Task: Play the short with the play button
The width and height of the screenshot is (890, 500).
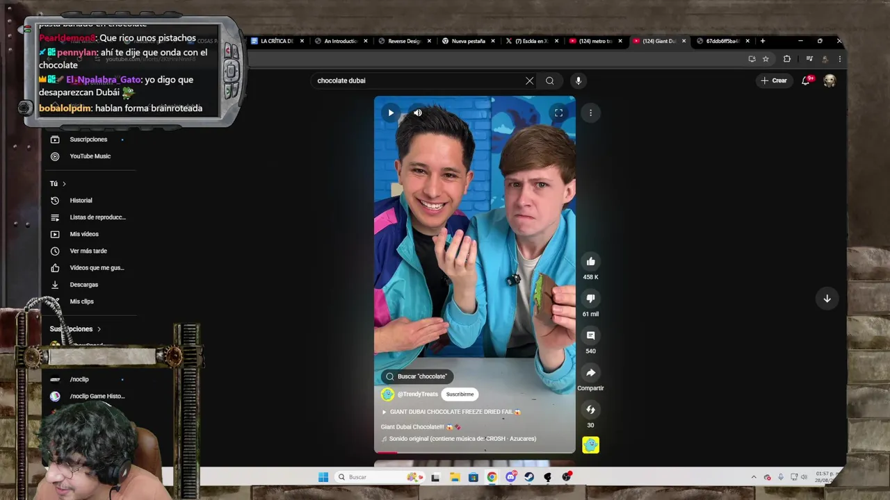Action: 391,112
